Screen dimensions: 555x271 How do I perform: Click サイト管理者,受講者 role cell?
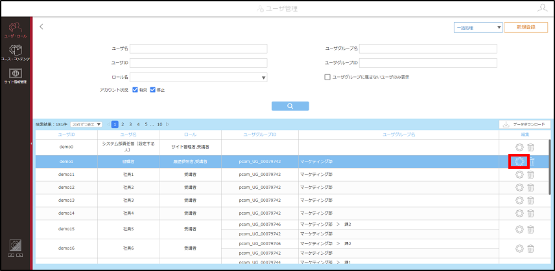tap(190, 147)
